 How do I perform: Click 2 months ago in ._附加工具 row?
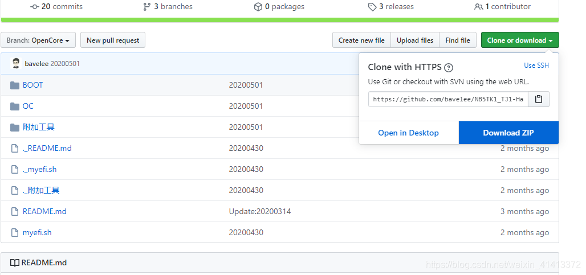[x=524, y=190]
